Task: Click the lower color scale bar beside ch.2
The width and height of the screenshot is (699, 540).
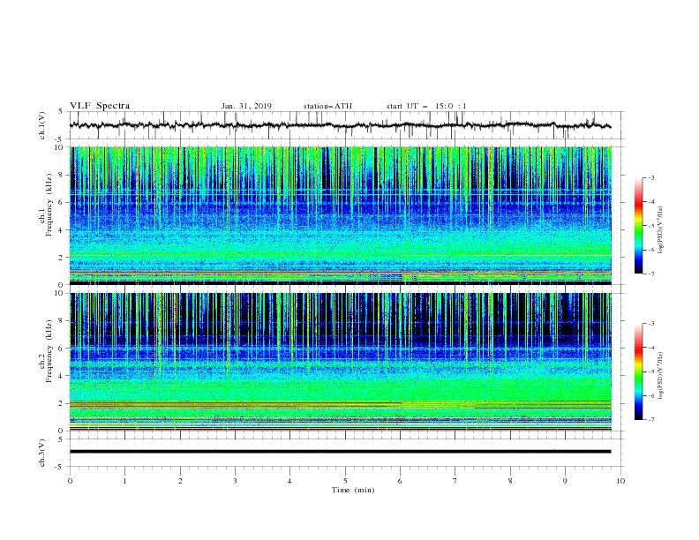Action: click(638, 371)
